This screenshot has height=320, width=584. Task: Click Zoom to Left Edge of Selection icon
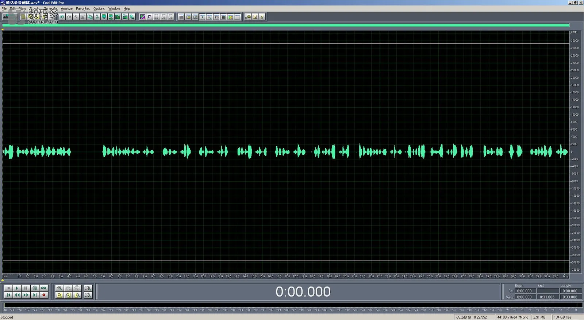[x=68, y=295]
